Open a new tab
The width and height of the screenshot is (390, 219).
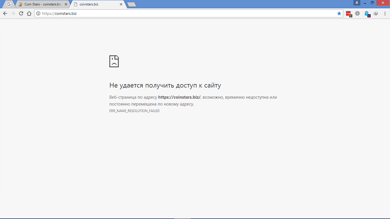[131, 4]
